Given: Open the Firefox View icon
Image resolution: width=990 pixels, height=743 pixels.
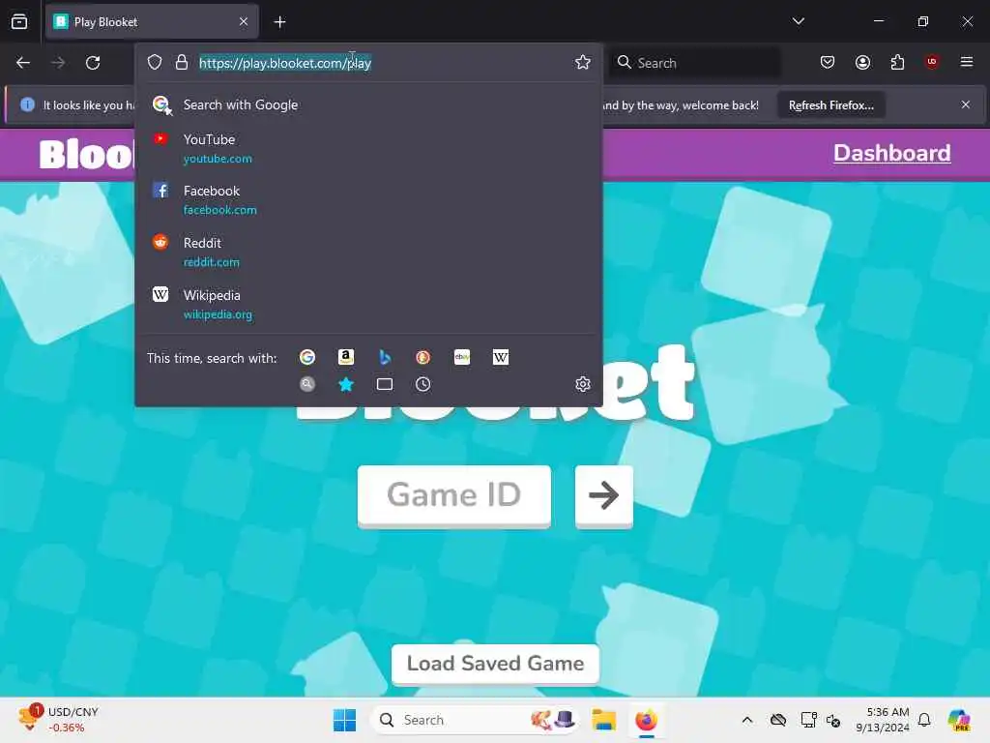Looking at the screenshot, I should tap(19, 21).
